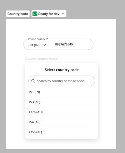Click the green Ready for dev code icon
Viewport: 125px width, 153px height.
[35, 14]
